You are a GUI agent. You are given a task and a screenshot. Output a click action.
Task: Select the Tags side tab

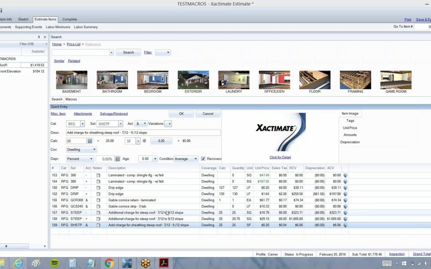350,121
